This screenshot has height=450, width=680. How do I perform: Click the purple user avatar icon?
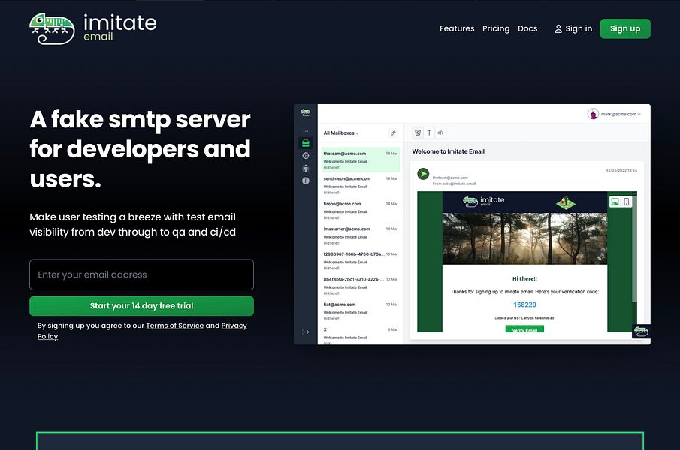pyautogui.click(x=593, y=114)
